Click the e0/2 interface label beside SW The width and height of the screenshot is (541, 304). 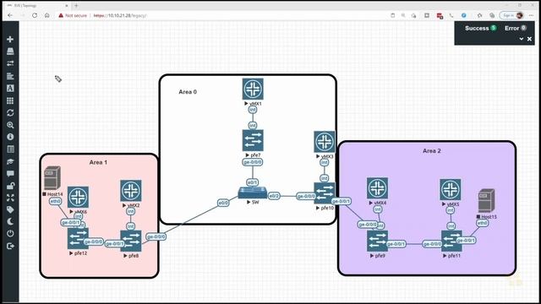click(x=274, y=196)
